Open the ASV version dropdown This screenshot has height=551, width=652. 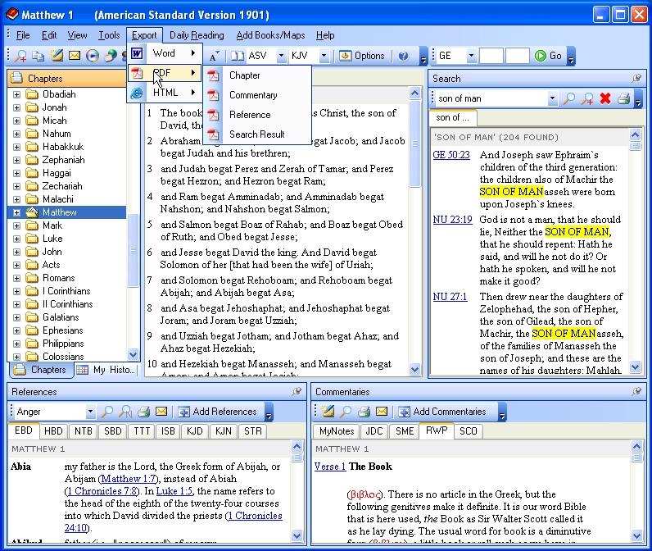tap(282, 56)
